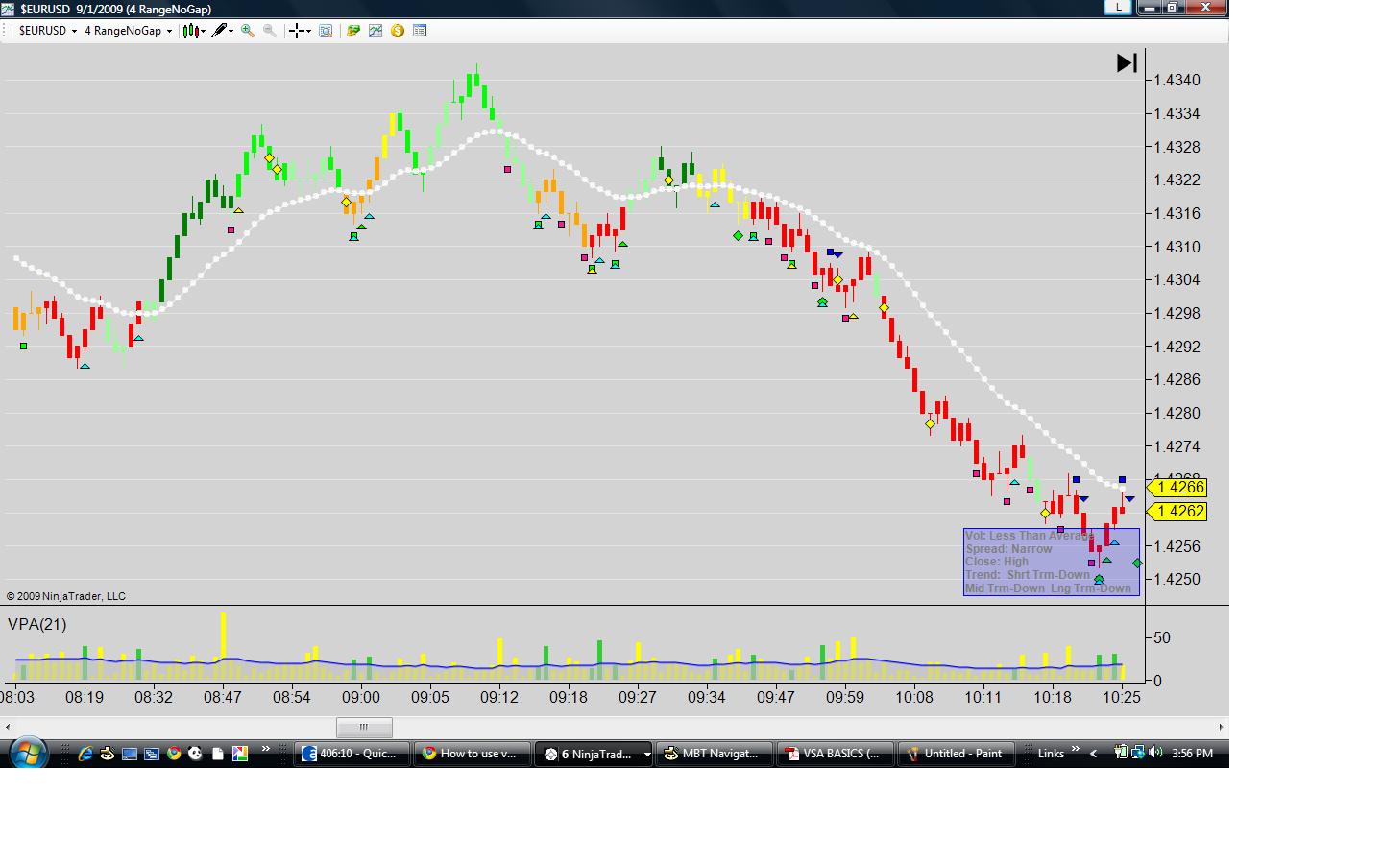Open the $EURUSD instrument selector
The width and height of the screenshot is (1383, 864).
pos(48,31)
